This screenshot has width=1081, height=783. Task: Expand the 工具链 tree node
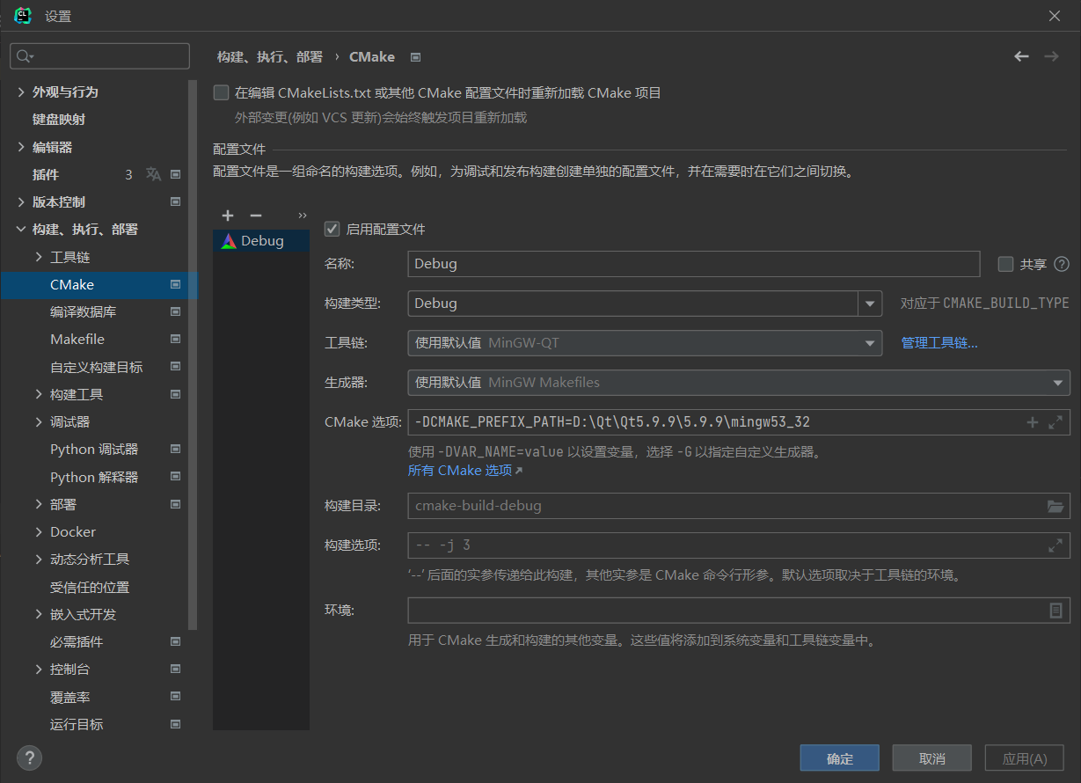coord(39,257)
